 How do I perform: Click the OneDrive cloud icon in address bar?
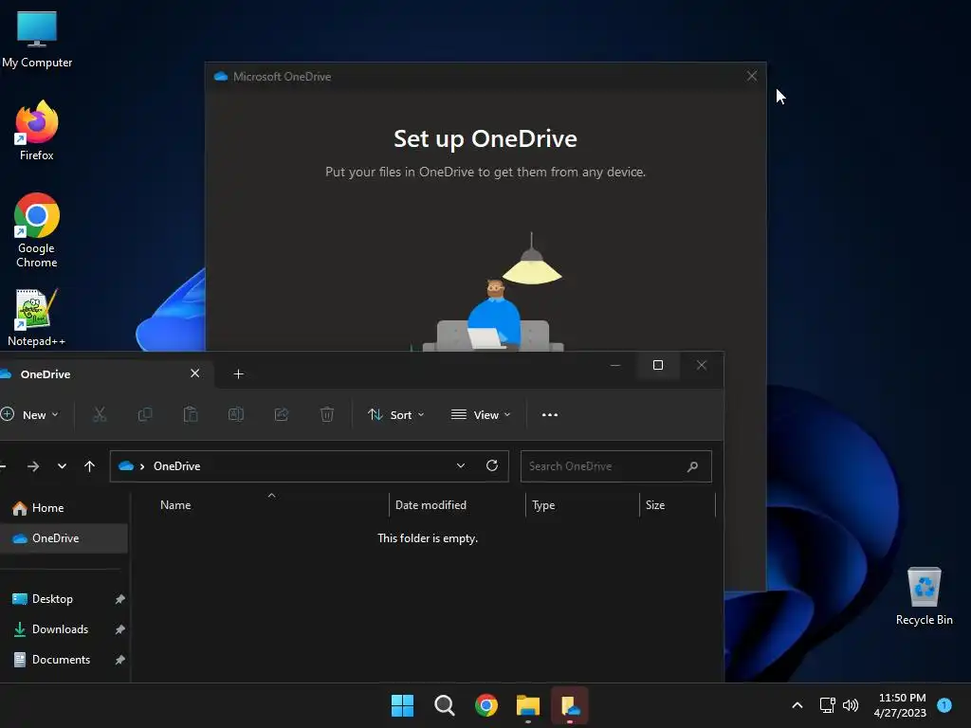tap(126, 465)
